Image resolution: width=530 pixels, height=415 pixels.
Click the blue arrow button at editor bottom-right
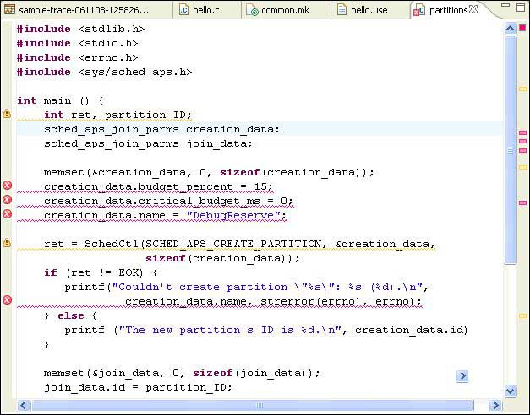462,376
